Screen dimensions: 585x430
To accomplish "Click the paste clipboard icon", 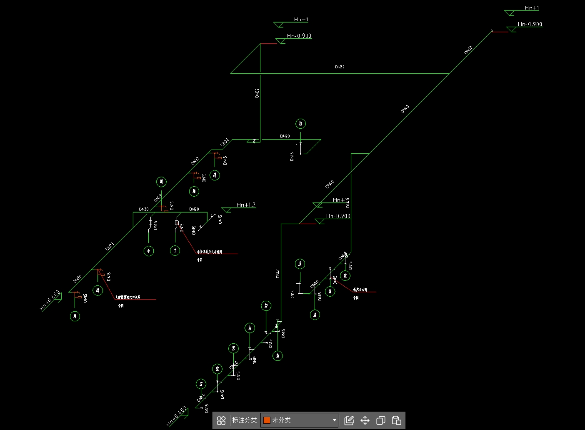I will (x=396, y=420).
